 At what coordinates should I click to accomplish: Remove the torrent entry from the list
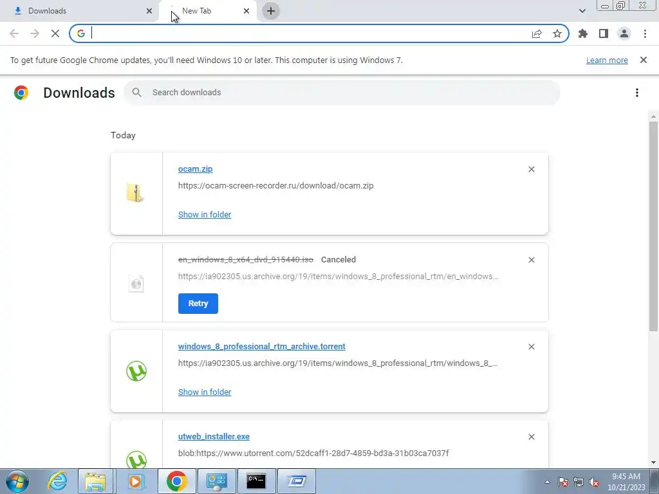point(531,347)
